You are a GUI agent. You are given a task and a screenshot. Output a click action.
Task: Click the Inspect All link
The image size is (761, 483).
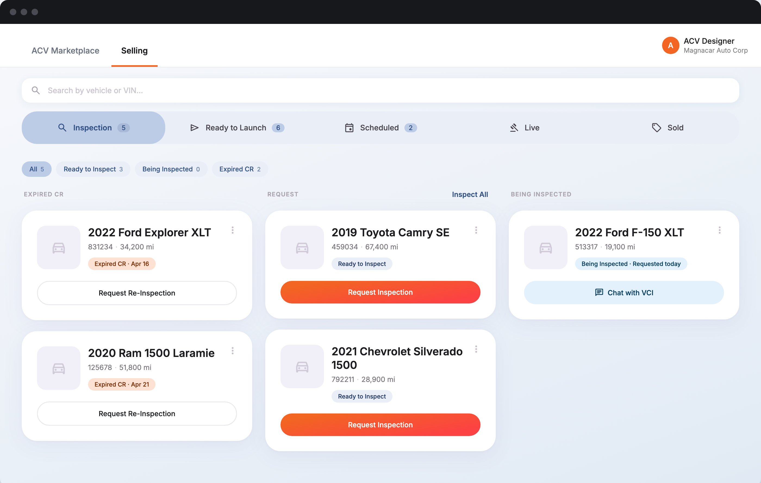point(470,194)
